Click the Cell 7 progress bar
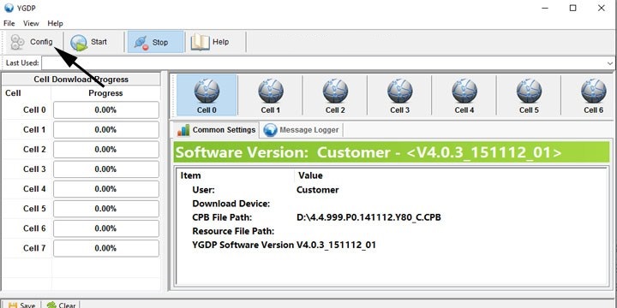Viewport: 617px width, 308px height. [x=106, y=248]
